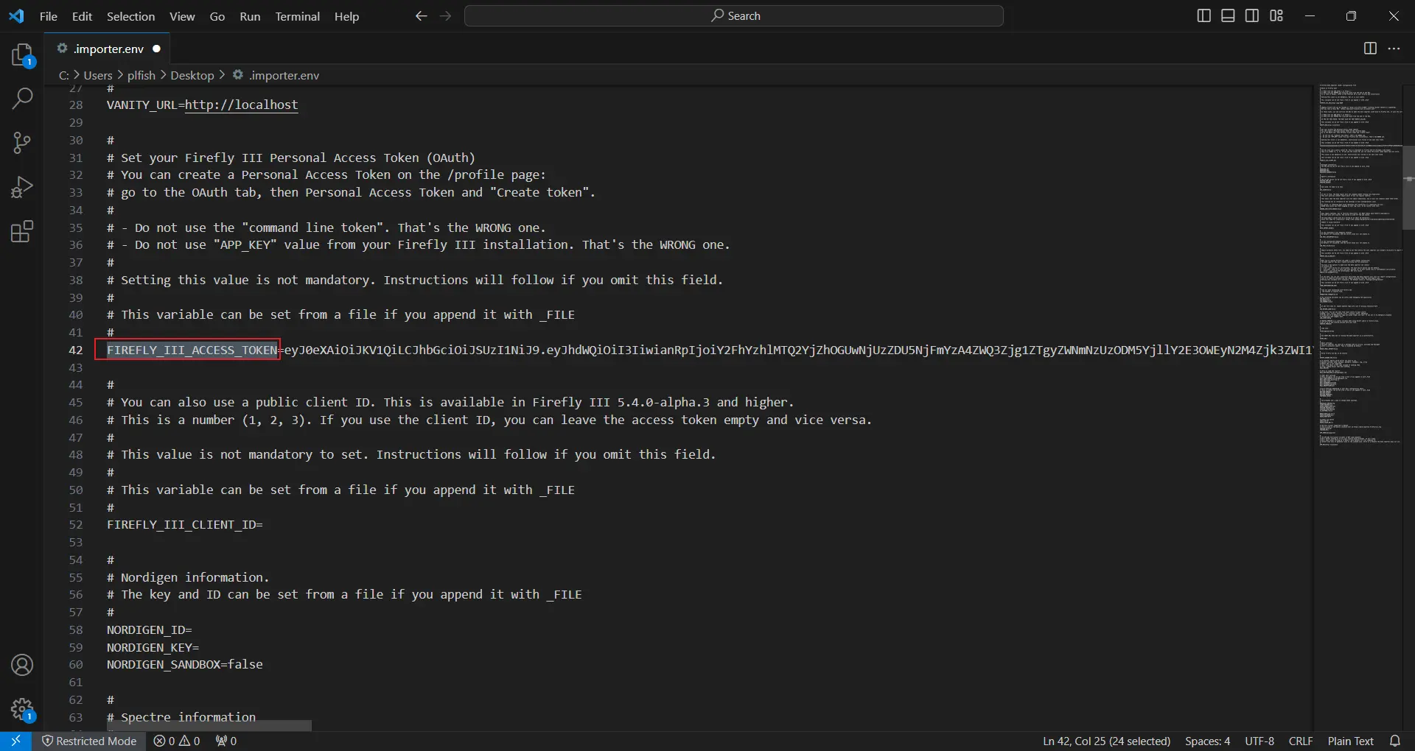Image resolution: width=1415 pixels, height=751 pixels.
Task: Toggle the Primary Side Bar layout icon
Action: click(x=1203, y=16)
